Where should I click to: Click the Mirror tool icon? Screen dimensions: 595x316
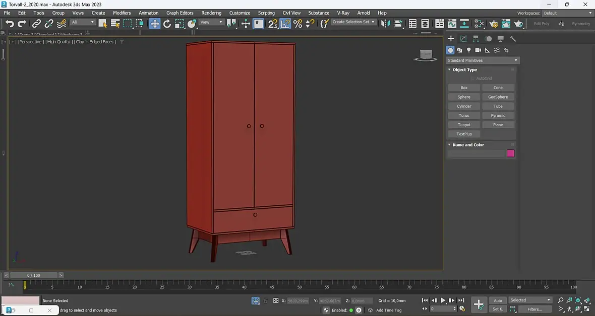pyautogui.click(x=386, y=24)
